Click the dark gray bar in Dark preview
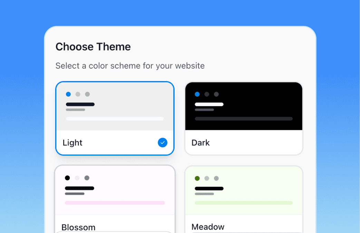The image size is (360, 233). click(x=243, y=119)
